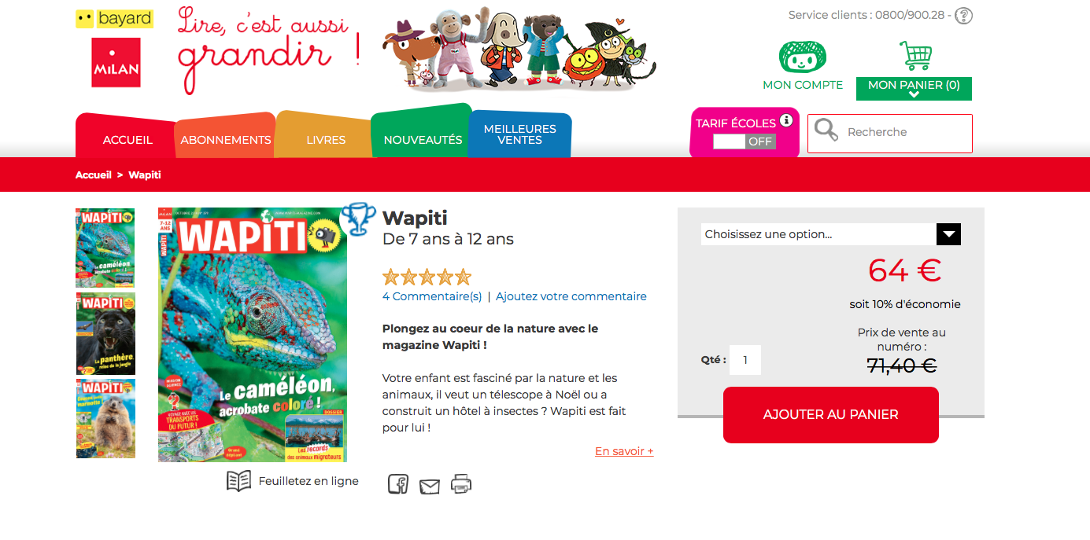Open account via green face icon

803,57
